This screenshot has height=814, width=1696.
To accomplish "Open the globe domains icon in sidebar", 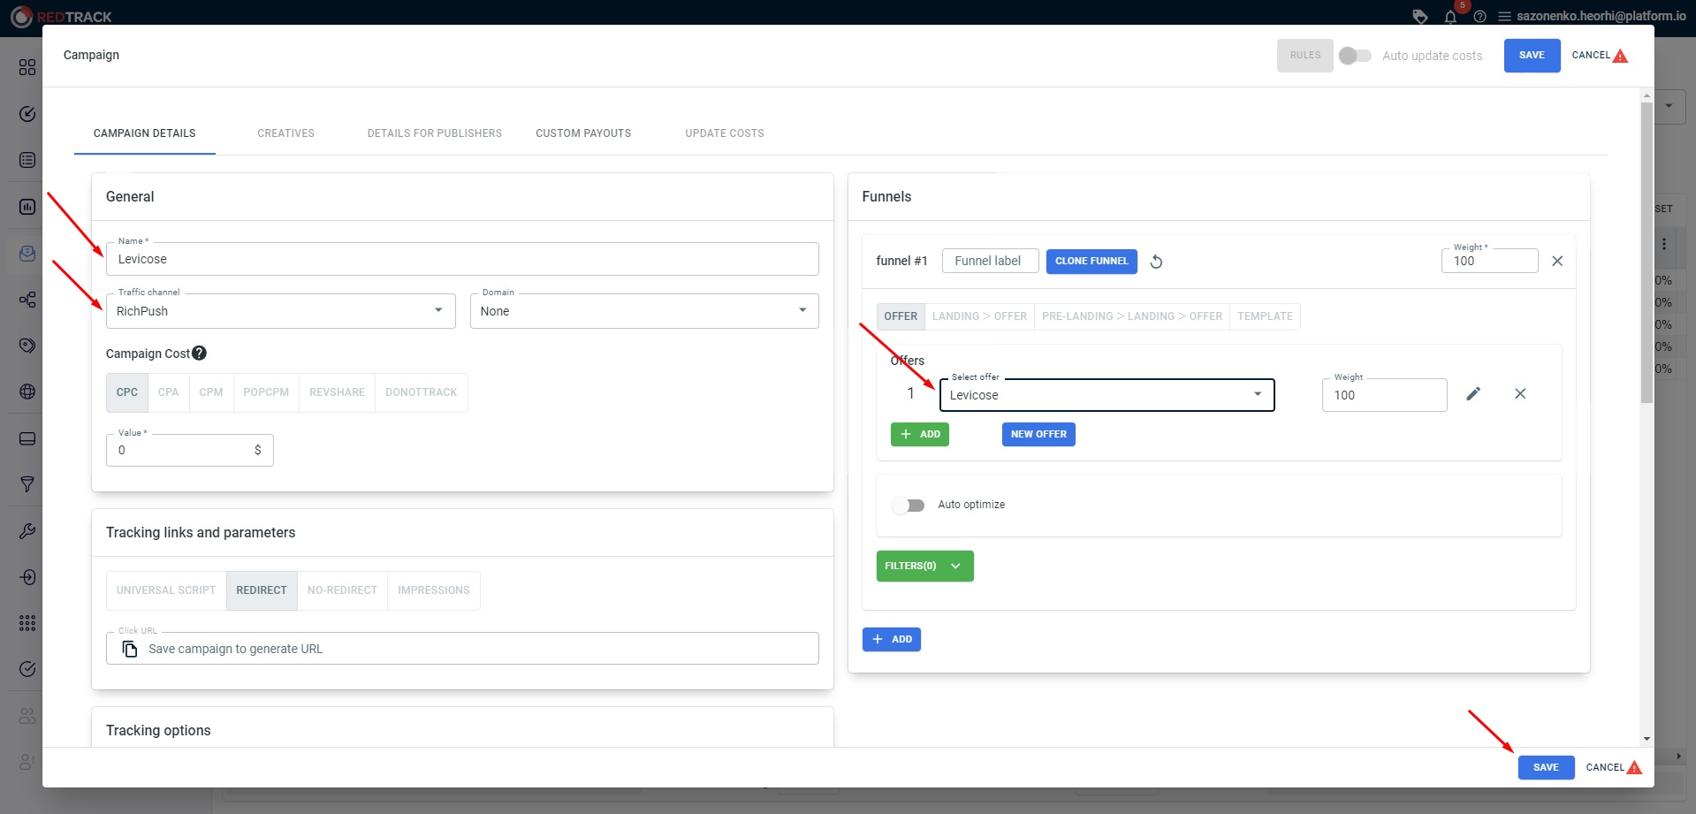I will [x=27, y=392].
